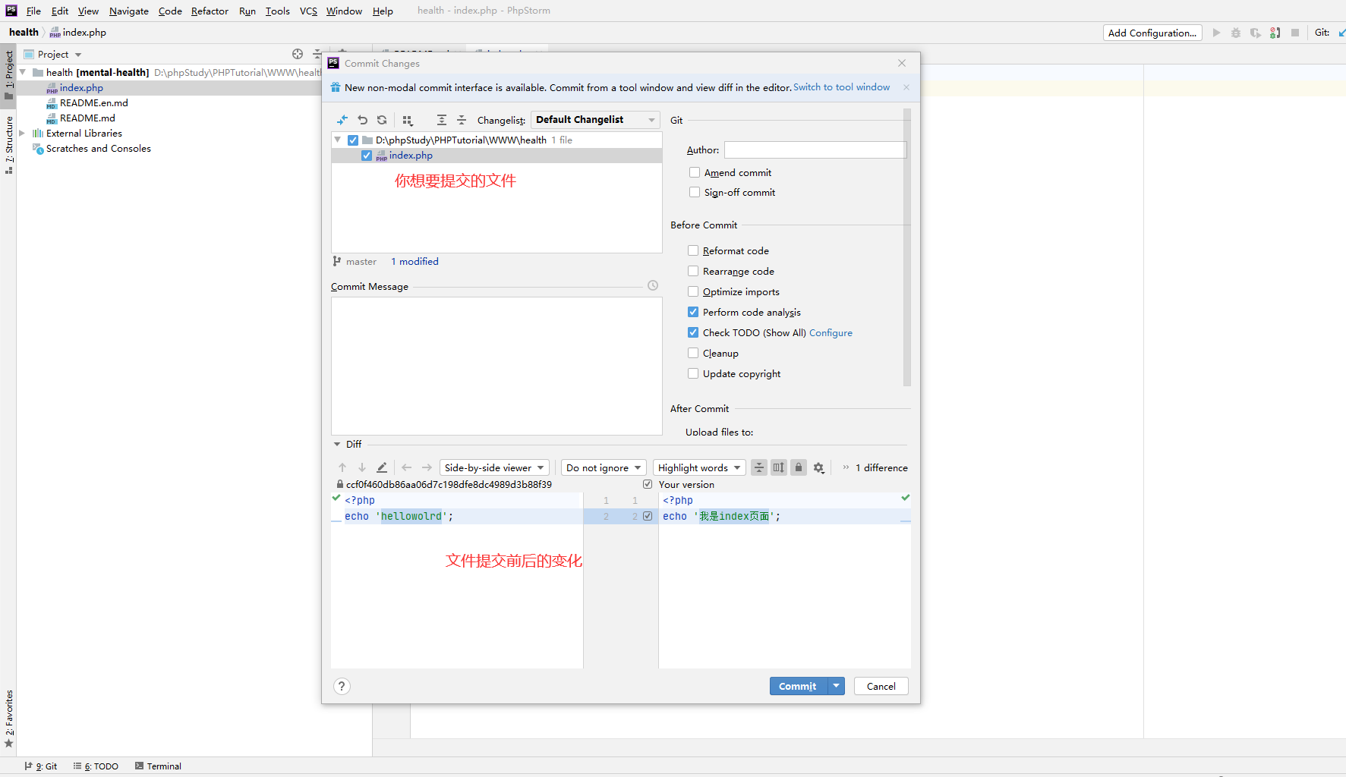Click Expand All icon in changes toolbar

(x=442, y=120)
